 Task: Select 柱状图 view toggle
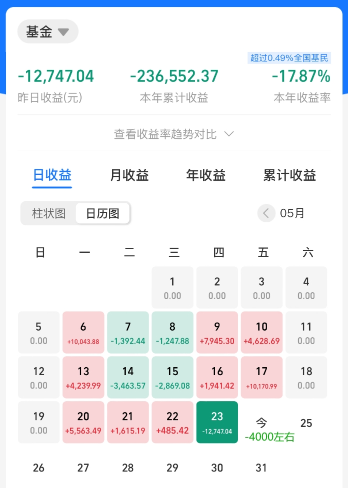(x=48, y=213)
